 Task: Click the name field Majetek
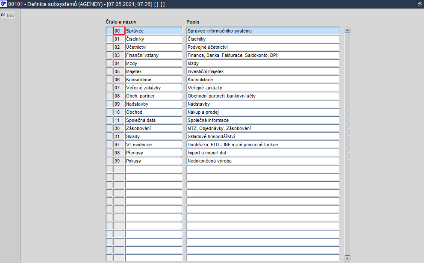tap(153, 71)
